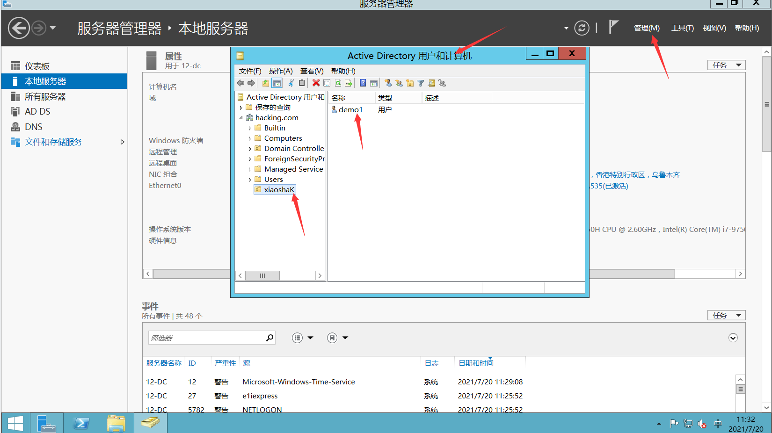This screenshot has width=772, height=433.
Task: Expand 文件和存储服务 sidebar arrow
Action: pyautogui.click(x=122, y=142)
